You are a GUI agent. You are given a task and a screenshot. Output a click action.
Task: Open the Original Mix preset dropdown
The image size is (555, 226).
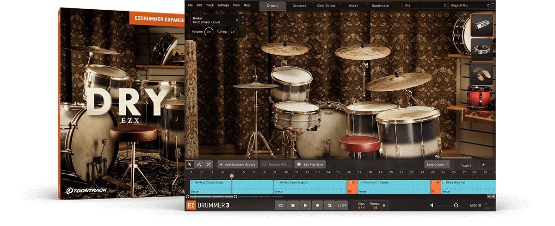[x=469, y=6]
